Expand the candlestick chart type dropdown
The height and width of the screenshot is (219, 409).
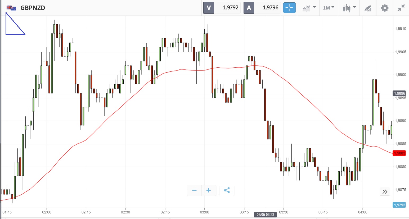[x=349, y=8]
